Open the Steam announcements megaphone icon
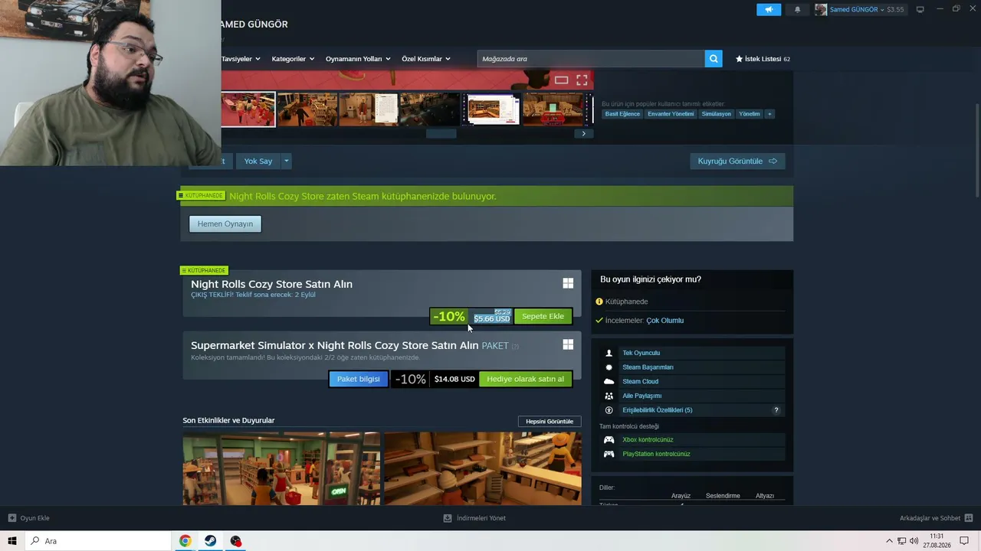 pos(769,9)
